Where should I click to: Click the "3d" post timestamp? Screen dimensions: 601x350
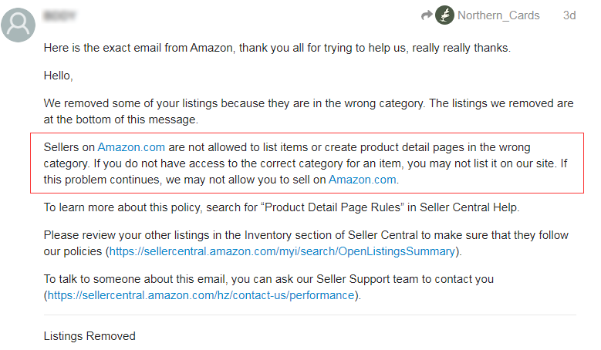coord(569,15)
